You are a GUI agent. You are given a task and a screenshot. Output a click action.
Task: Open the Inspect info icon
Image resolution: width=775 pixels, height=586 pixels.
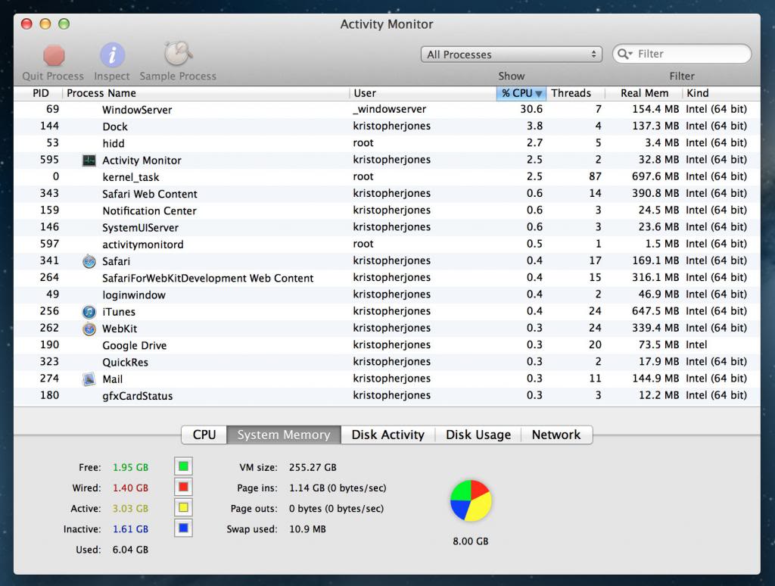tap(112, 55)
